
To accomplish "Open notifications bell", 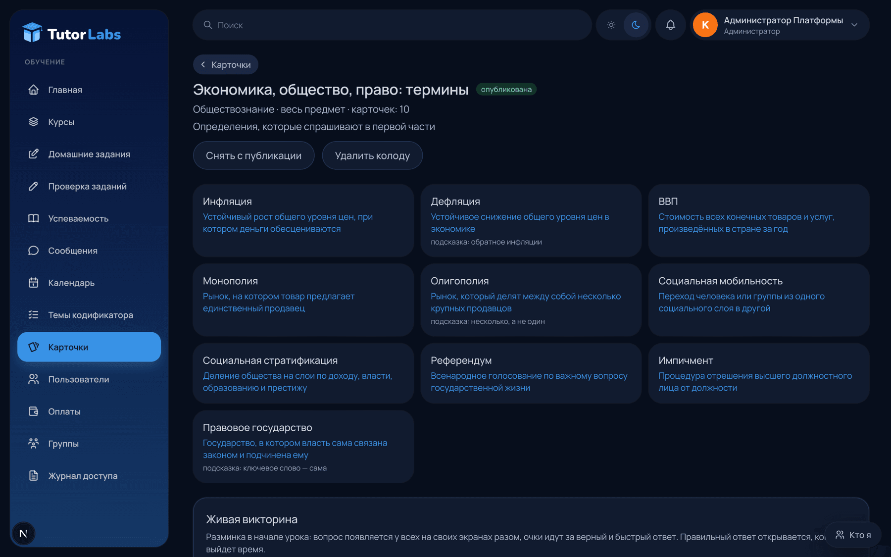I will 670,25.
